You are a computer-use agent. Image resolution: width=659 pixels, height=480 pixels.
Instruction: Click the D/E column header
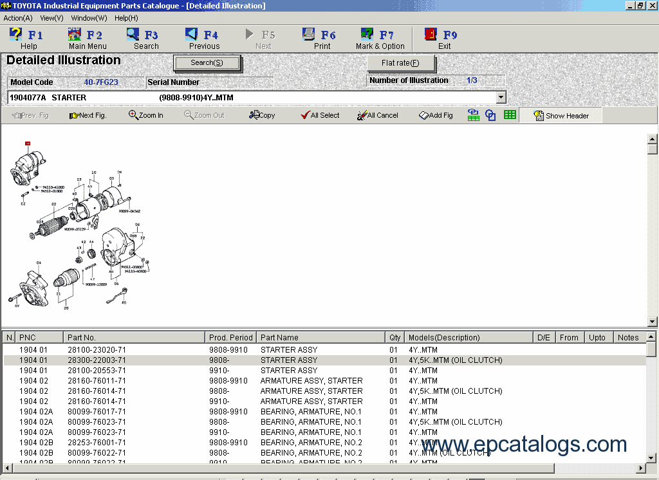tap(543, 338)
